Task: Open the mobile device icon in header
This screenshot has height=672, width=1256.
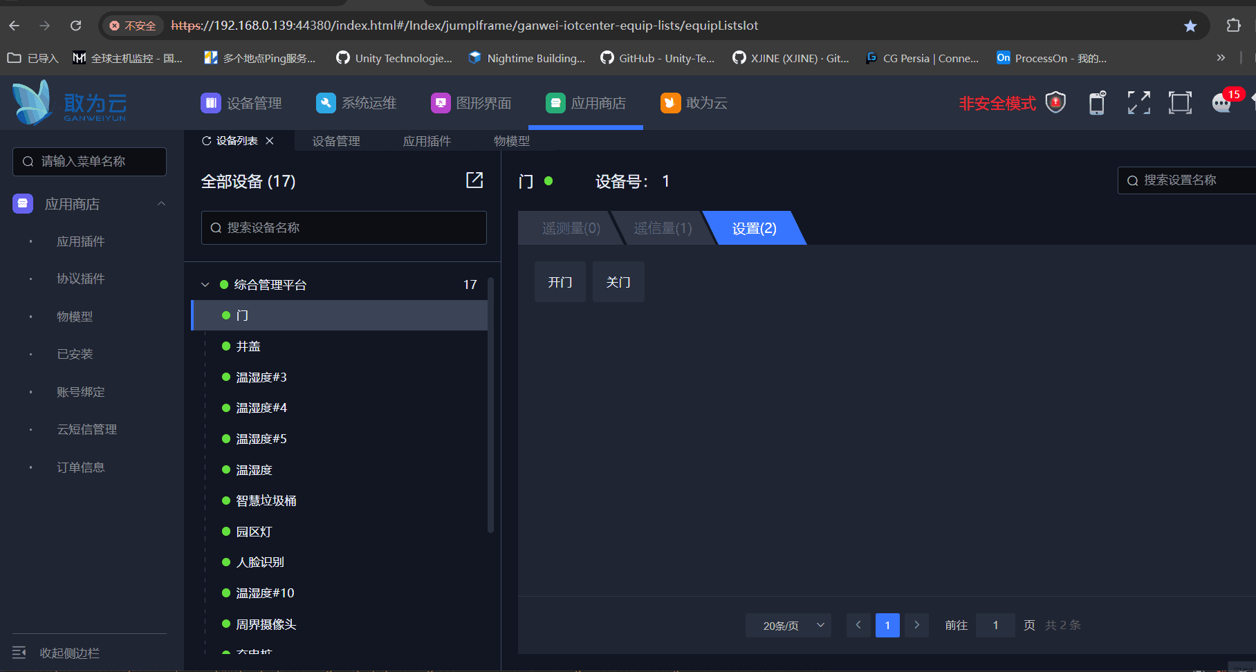Action: pyautogui.click(x=1098, y=103)
